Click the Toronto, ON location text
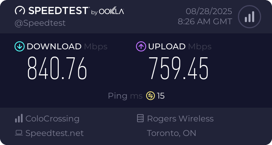The width and height of the screenshot is (272, 145). (172, 133)
